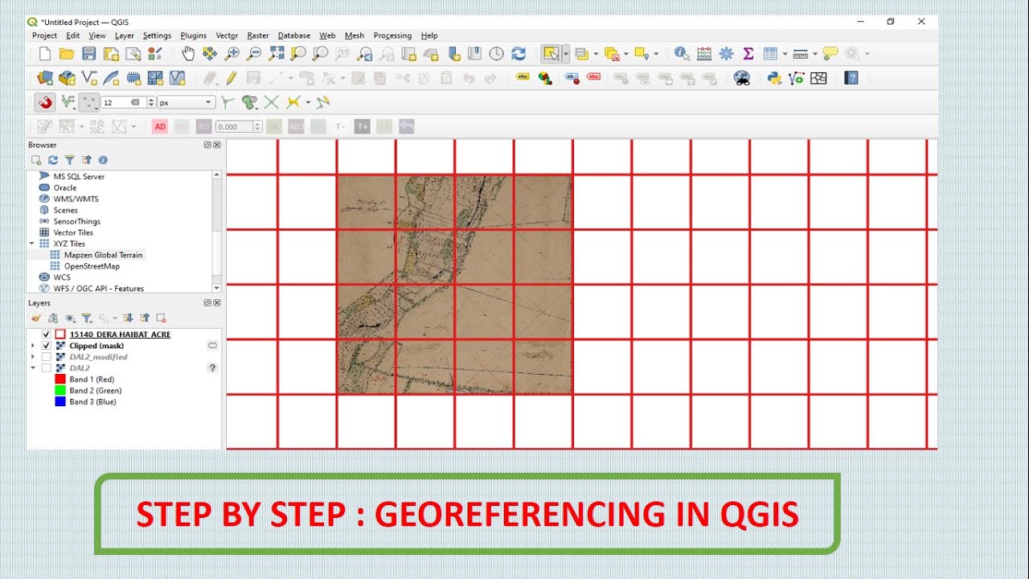Uncheck the Clipped (mask) layer checkbox
The width and height of the screenshot is (1029, 579).
point(46,346)
